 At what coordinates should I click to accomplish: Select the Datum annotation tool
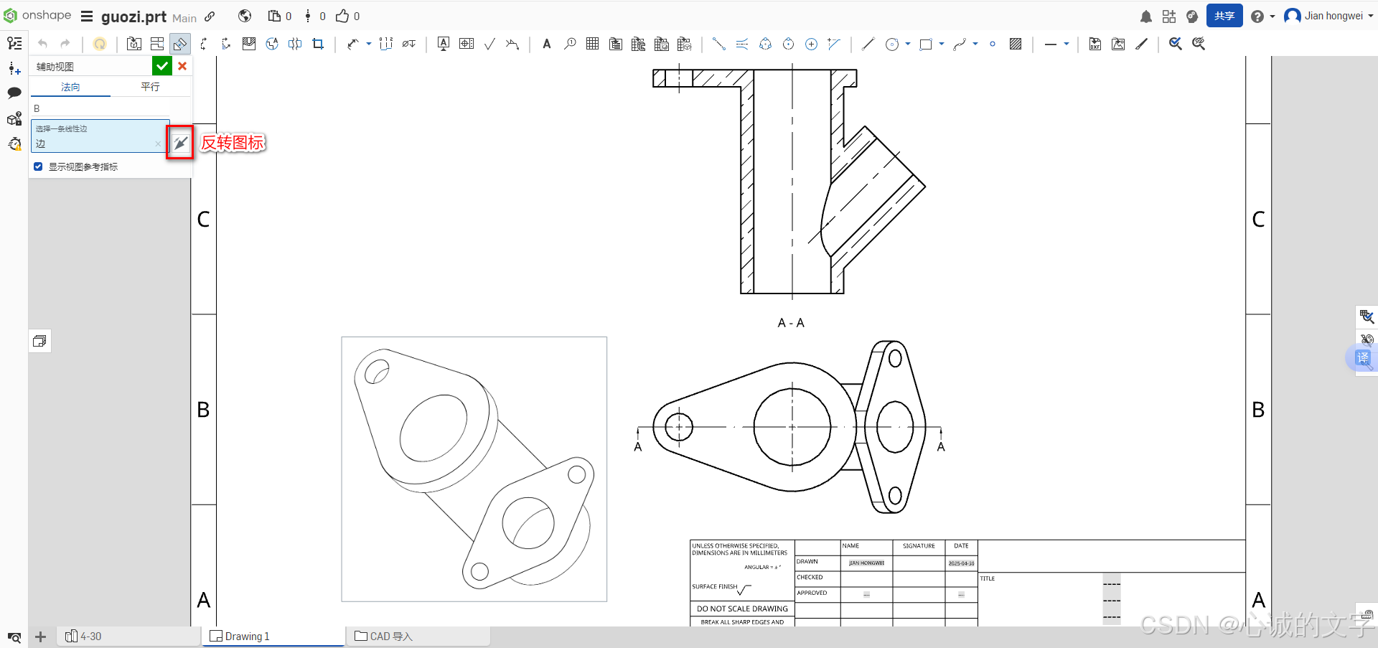[444, 44]
